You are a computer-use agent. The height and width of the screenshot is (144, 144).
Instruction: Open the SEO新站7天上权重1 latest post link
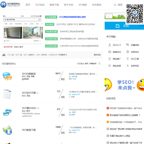coord(83,92)
